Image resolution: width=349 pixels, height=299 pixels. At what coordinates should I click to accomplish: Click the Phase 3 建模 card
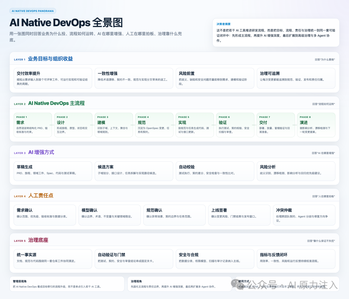pyautogui.click(x=114, y=125)
